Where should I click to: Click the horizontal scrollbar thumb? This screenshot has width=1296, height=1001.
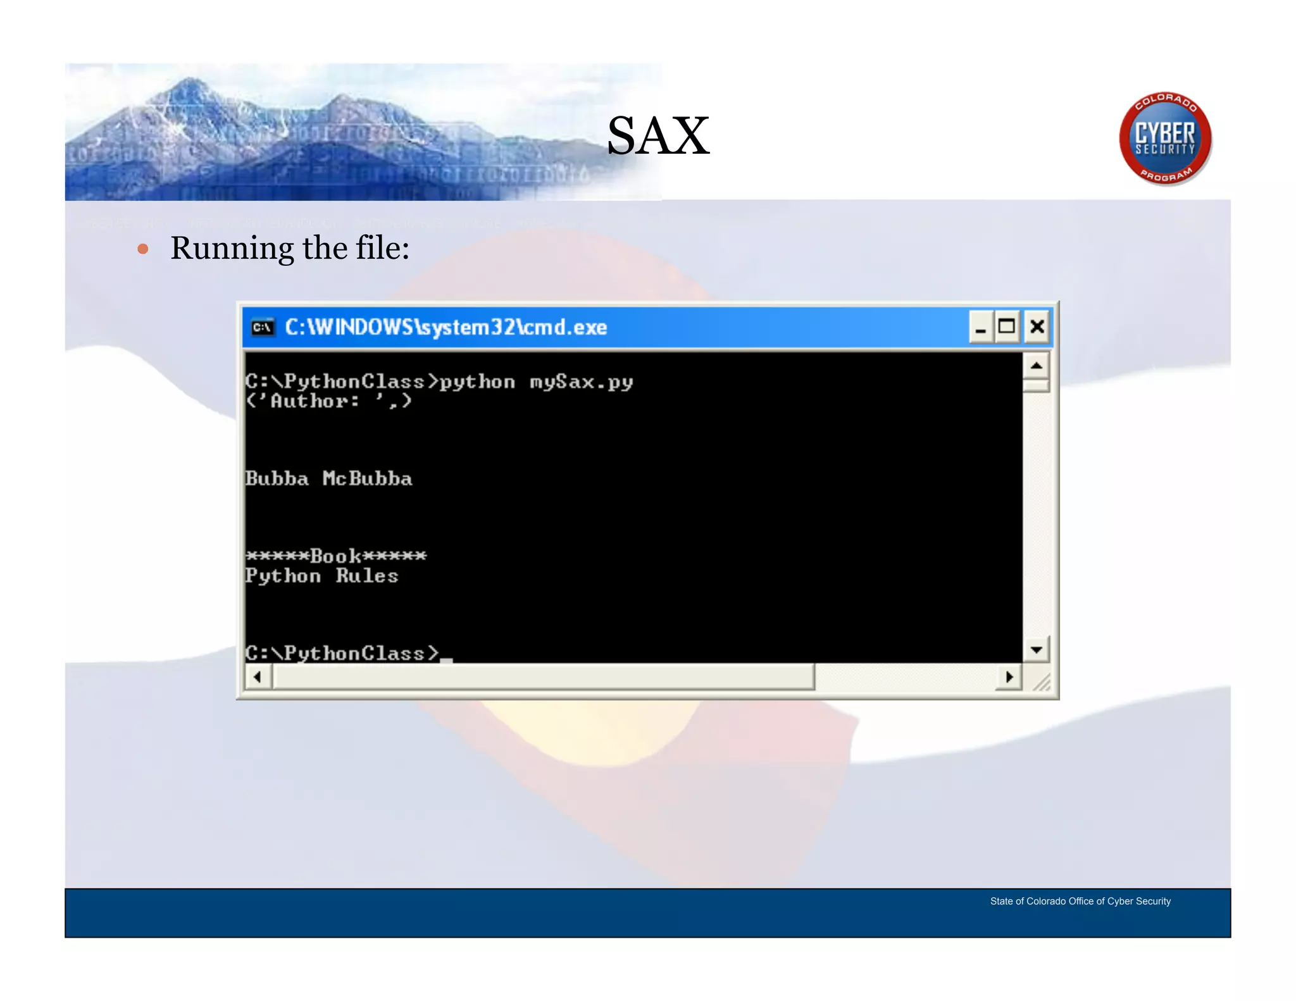544,677
